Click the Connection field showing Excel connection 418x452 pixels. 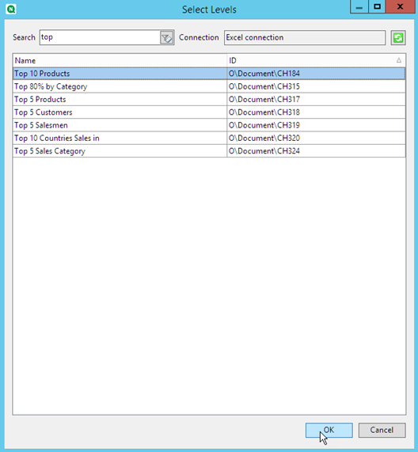305,37
